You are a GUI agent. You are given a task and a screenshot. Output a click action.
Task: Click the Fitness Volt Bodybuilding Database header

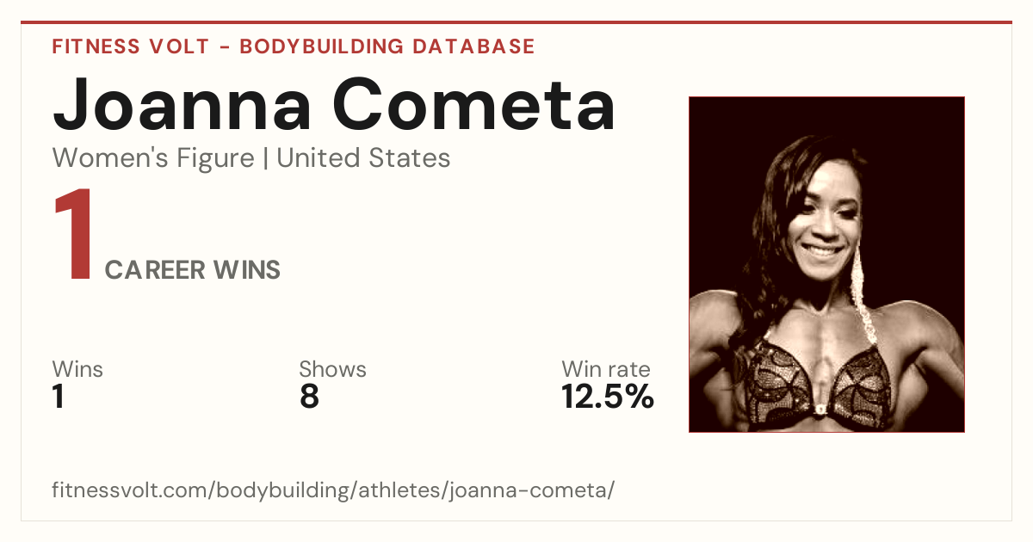[x=294, y=46]
